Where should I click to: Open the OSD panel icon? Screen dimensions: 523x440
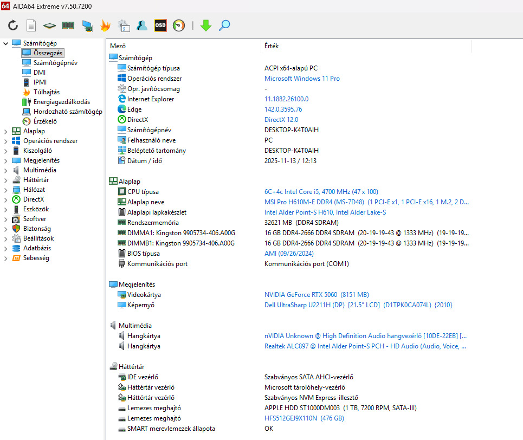pyautogui.click(x=160, y=25)
